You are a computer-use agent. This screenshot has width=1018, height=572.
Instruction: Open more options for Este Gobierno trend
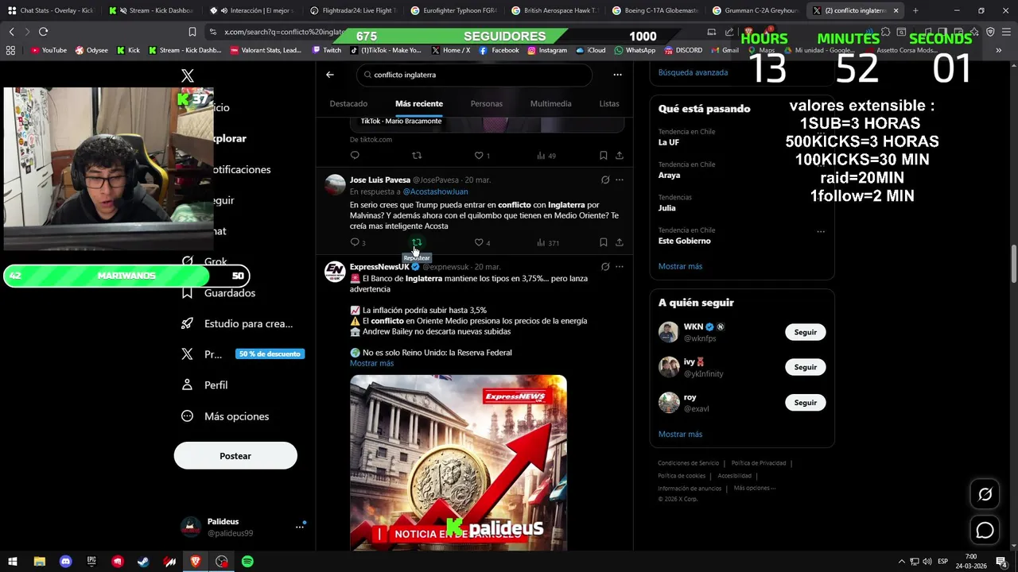coord(821,231)
